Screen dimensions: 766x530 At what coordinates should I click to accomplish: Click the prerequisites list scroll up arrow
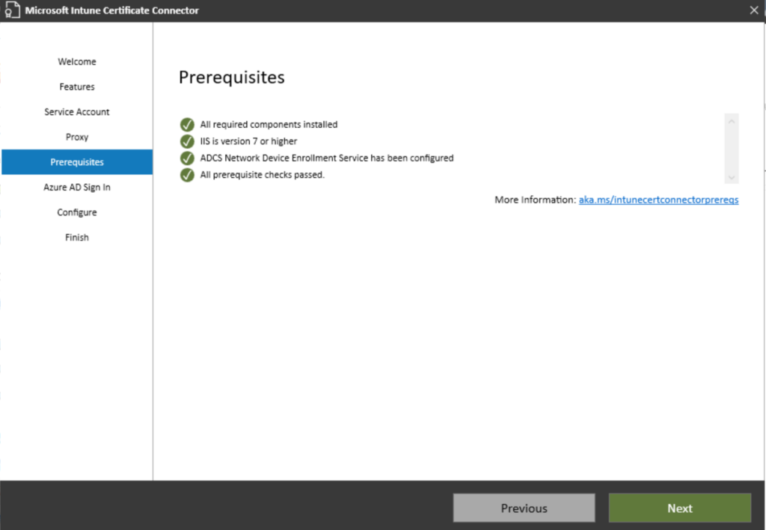tap(732, 122)
